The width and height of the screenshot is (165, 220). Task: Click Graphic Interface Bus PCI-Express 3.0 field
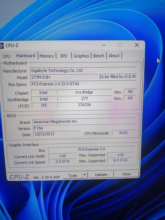click(91, 149)
